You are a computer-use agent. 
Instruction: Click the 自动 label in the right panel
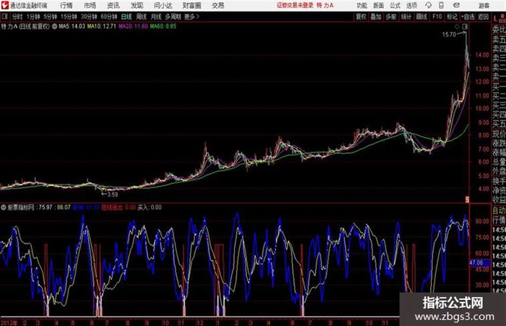coord(499,210)
